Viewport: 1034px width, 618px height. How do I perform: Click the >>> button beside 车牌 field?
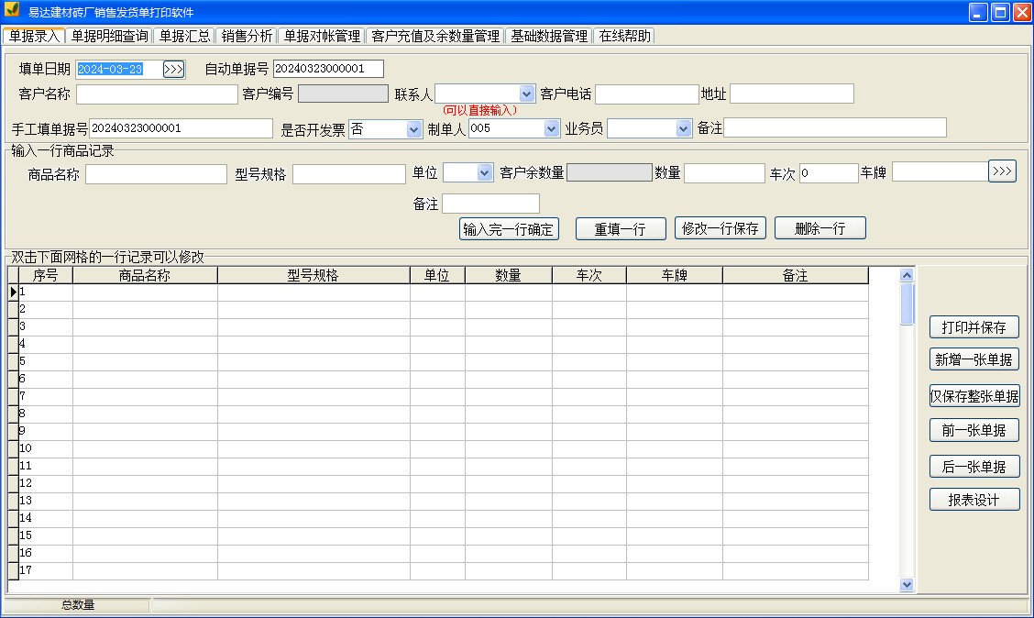(x=1002, y=171)
